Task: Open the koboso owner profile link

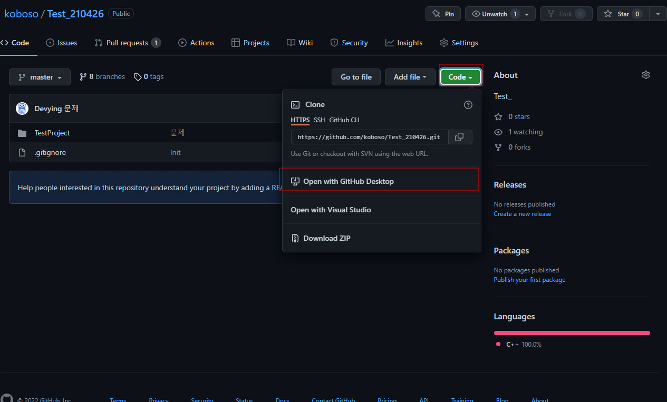Action: coord(21,14)
